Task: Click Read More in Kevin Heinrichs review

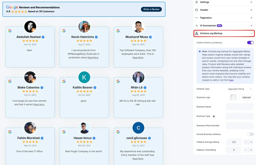Action: [x=93, y=57]
